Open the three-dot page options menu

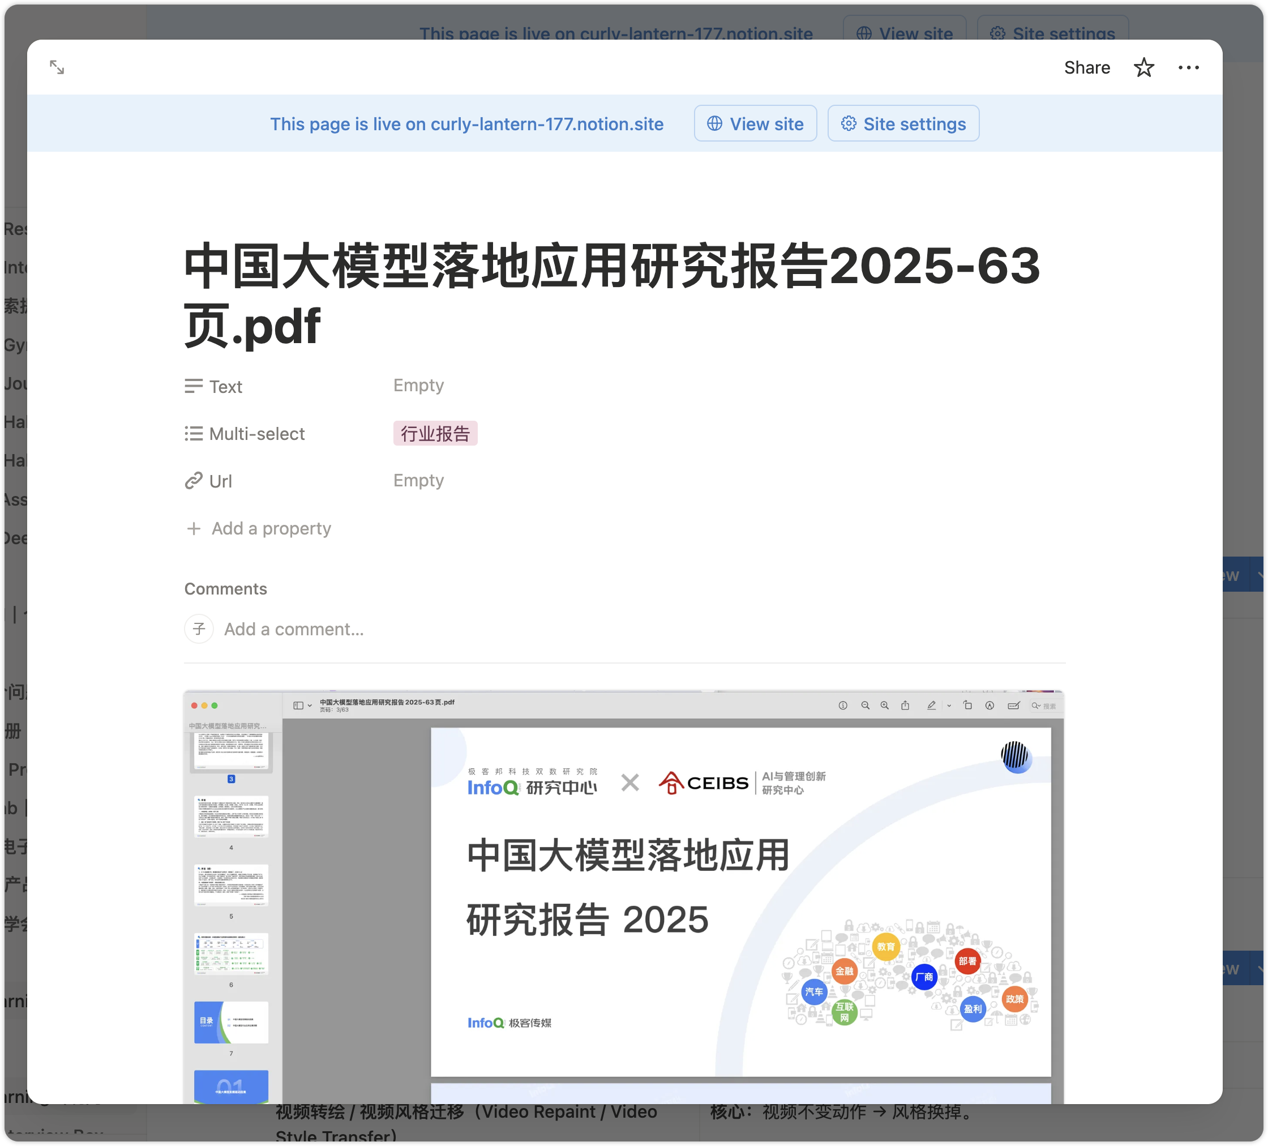(1188, 67)
